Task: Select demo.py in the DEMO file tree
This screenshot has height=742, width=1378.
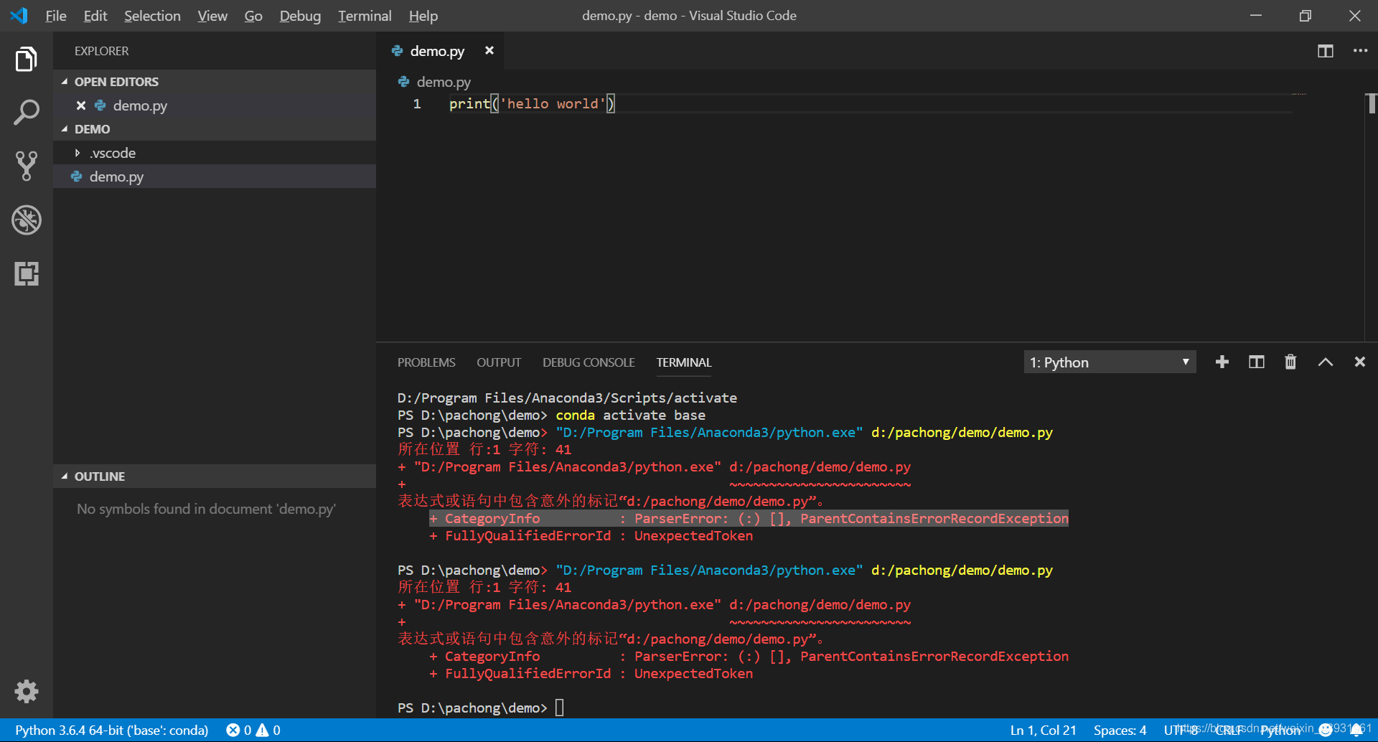Action: tap(215, 177)
